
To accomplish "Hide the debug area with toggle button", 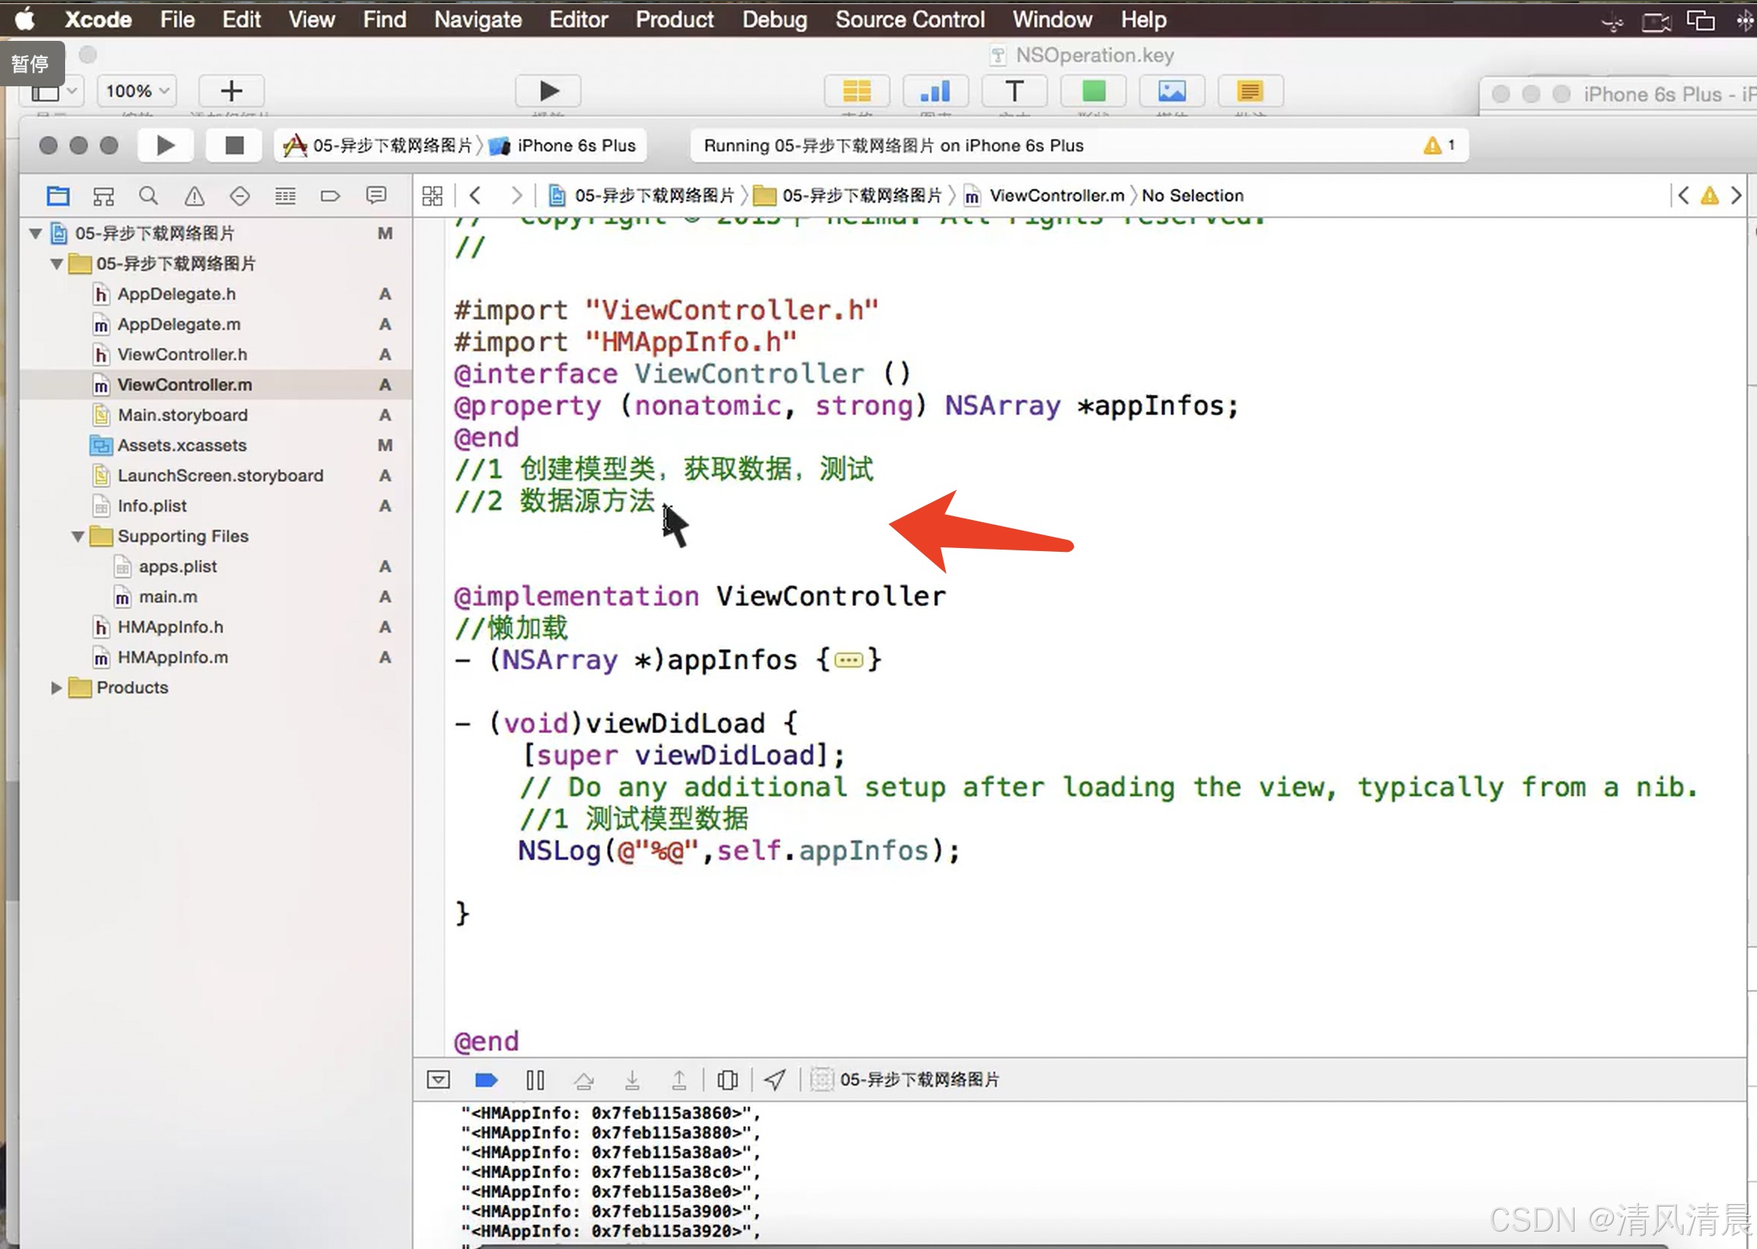I will [x=438, y=1079].
